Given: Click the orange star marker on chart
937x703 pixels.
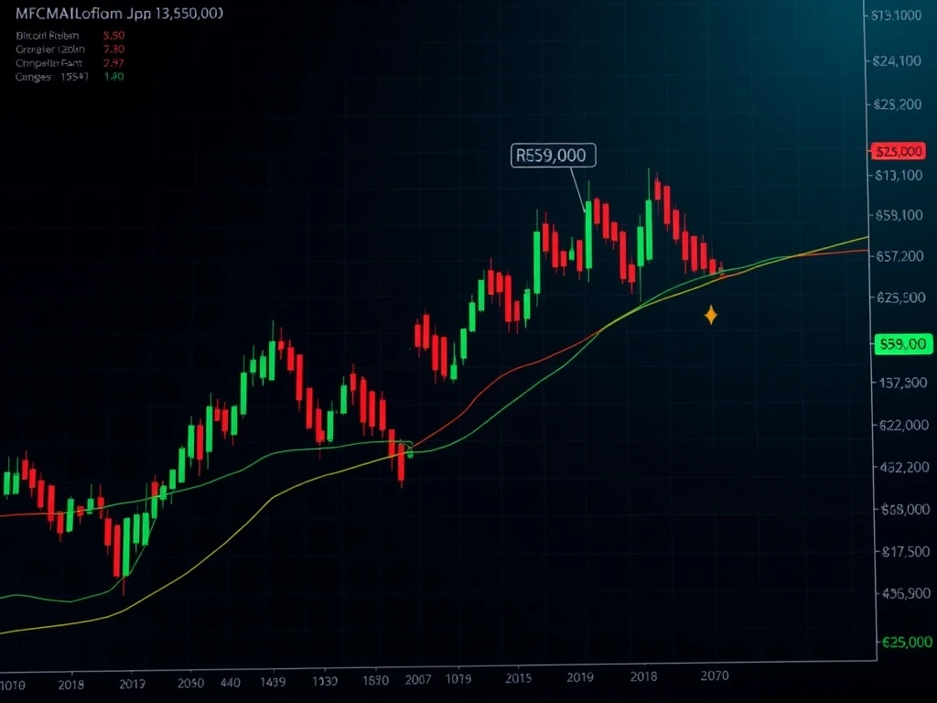Looking at the screenshot, I should pyautogui.click(x=711, y=316).
